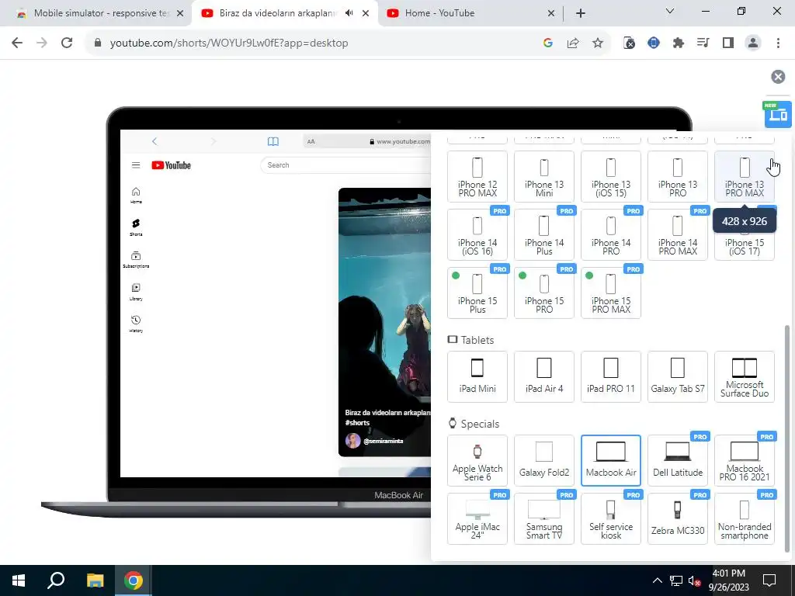Choose the iPhone 15 Plus device
Viewport: 795px width, 596px height.
point(477,293)
